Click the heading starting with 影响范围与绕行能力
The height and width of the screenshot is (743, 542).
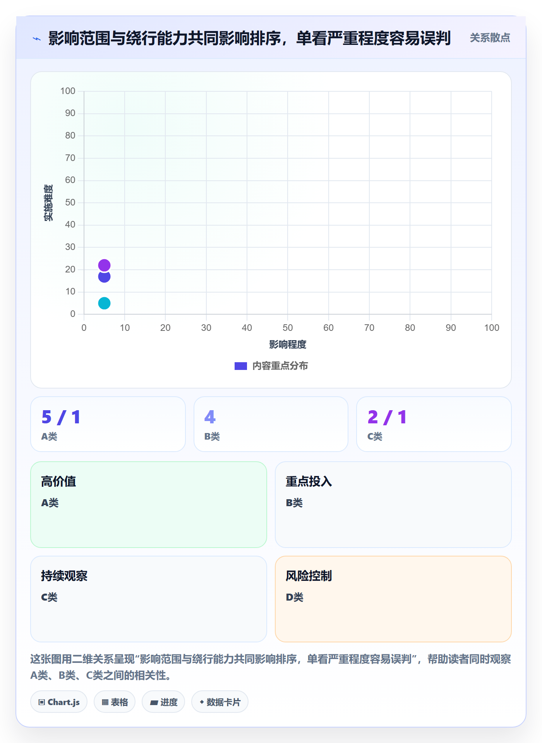[249, 38]
